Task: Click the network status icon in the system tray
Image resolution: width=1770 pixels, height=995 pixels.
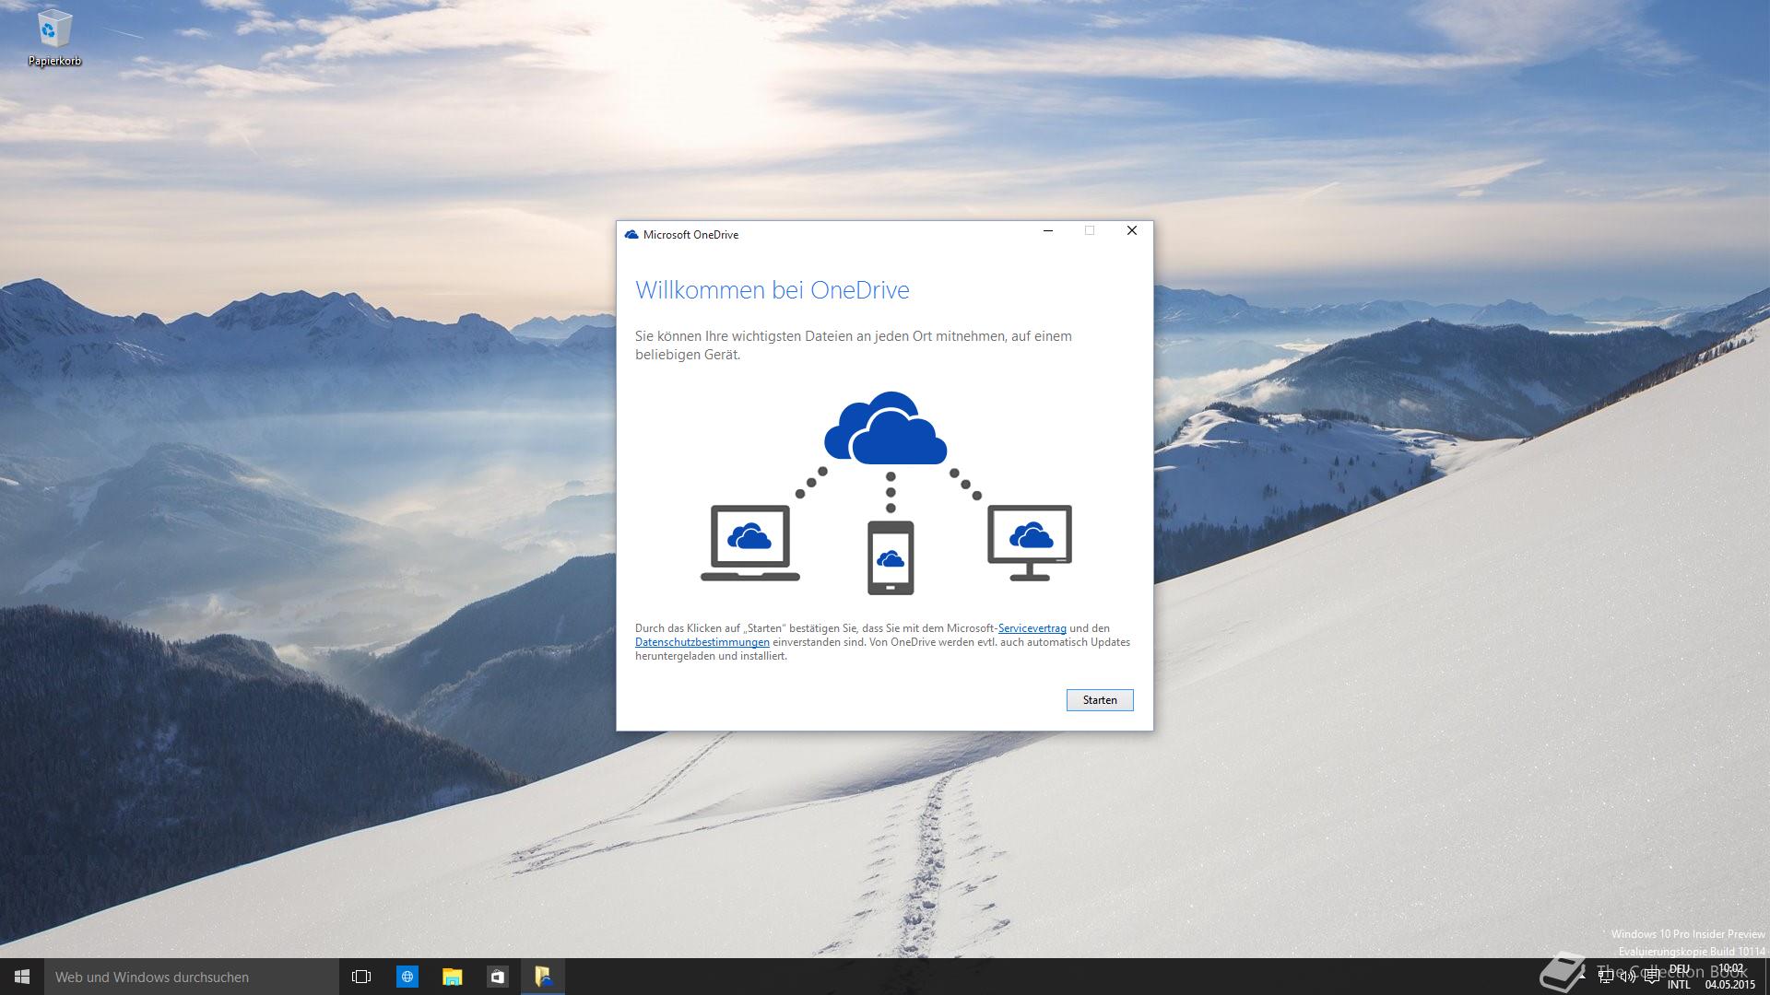Action: [x=1606, y=977]
